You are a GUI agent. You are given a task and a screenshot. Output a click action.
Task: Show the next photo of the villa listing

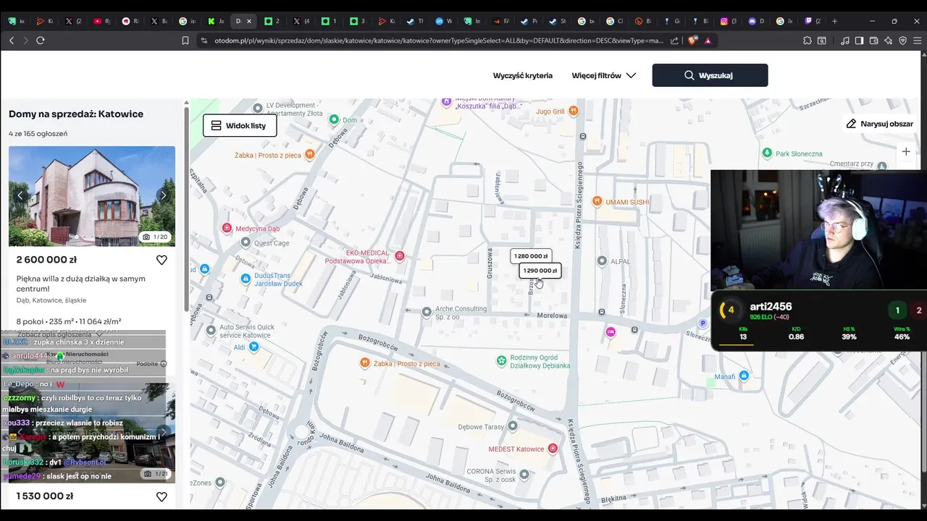click(x=163, y=195)
